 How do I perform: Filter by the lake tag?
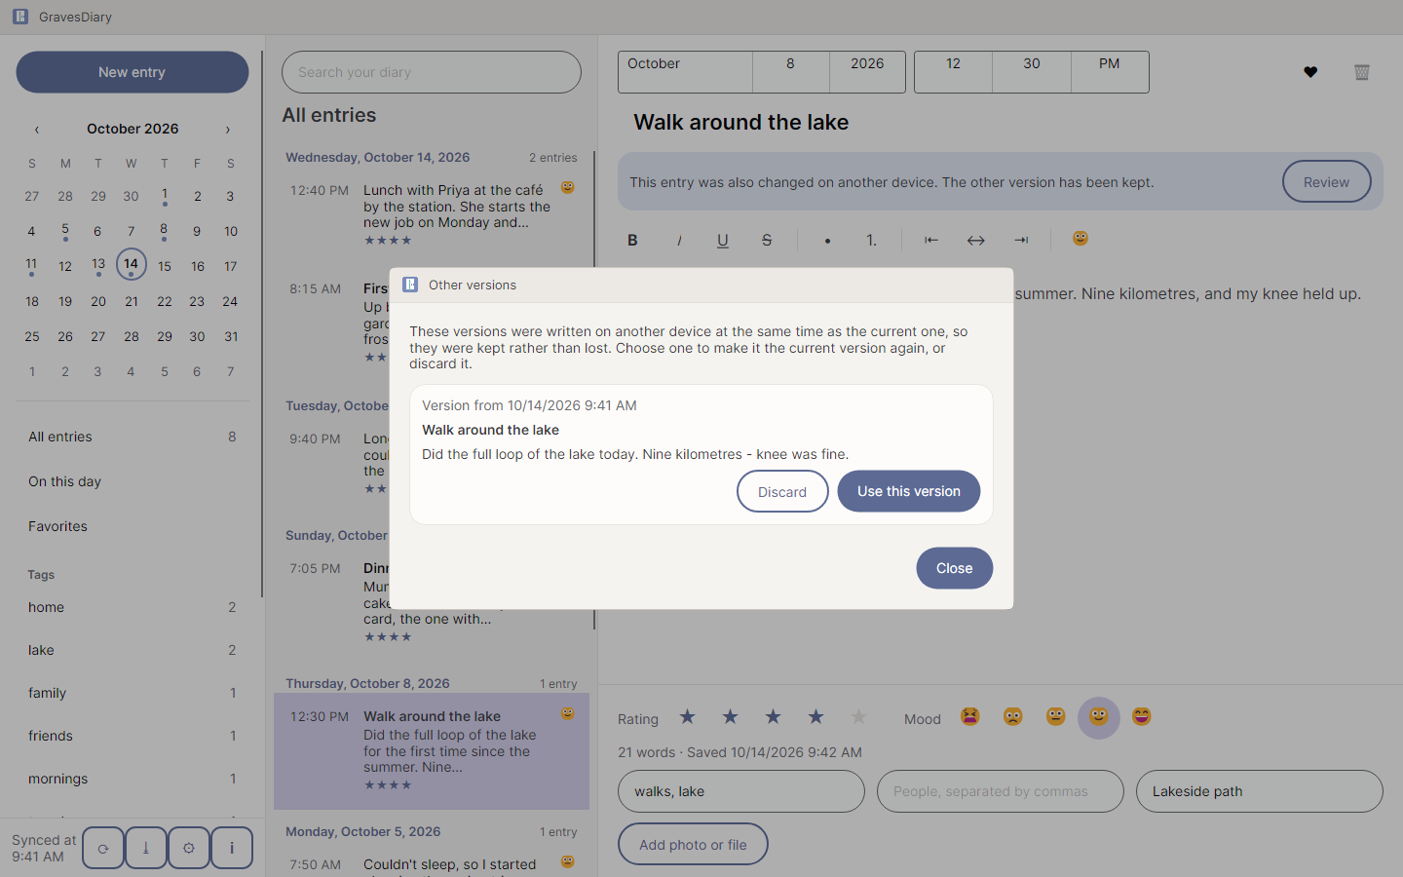click(x=133, y=650)
